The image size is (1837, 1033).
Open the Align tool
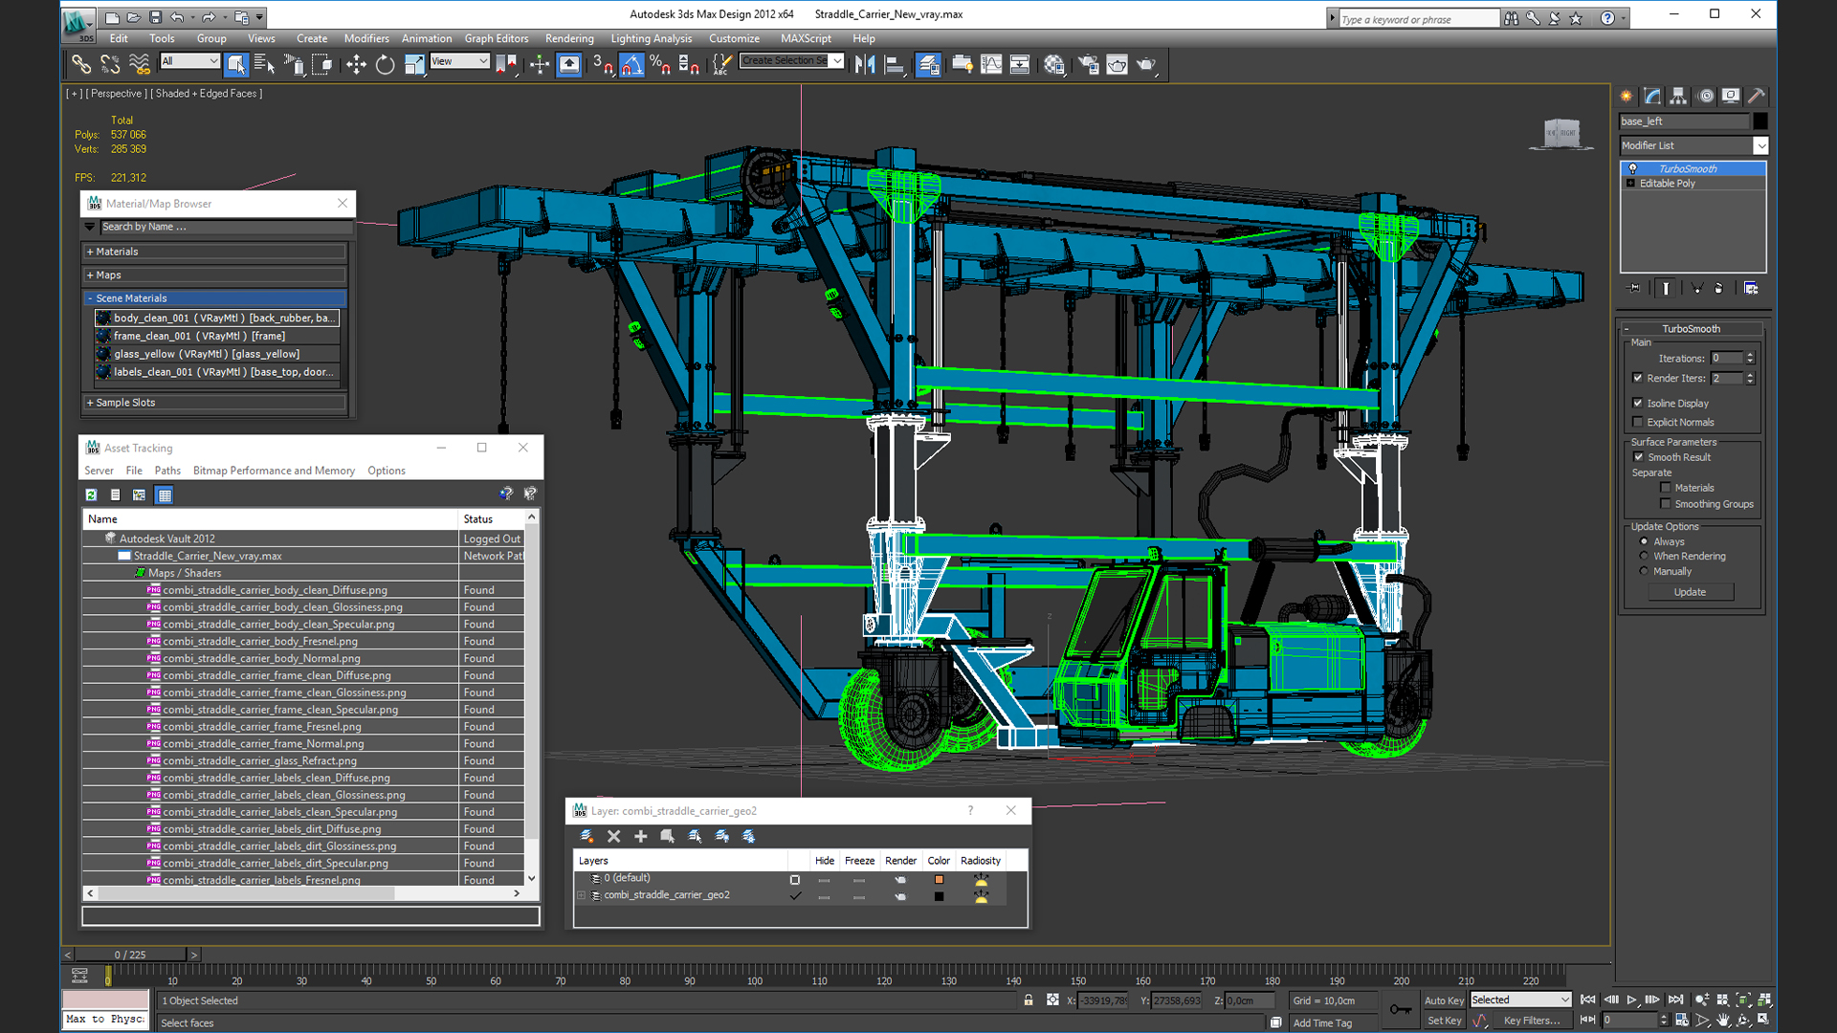(x=895, y=64)
